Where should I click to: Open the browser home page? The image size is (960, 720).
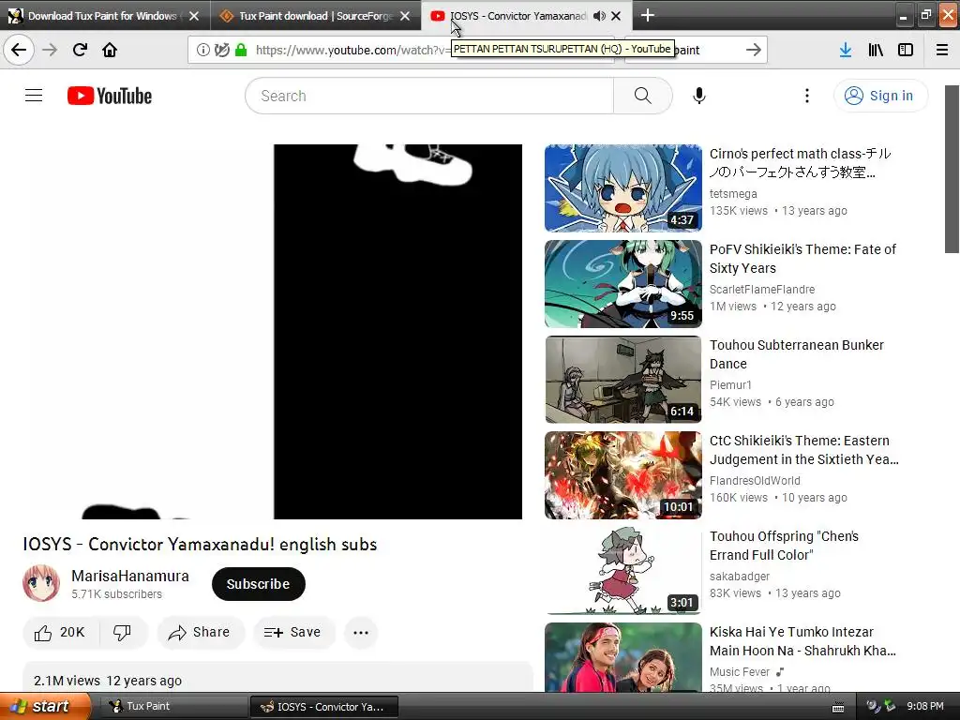click(x=110, y=50)
